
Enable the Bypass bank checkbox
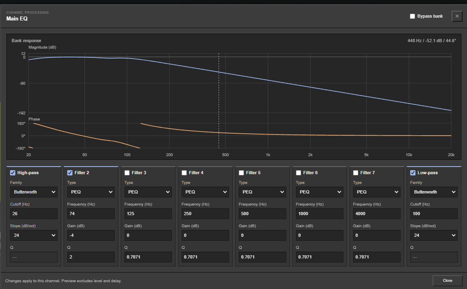413,16
